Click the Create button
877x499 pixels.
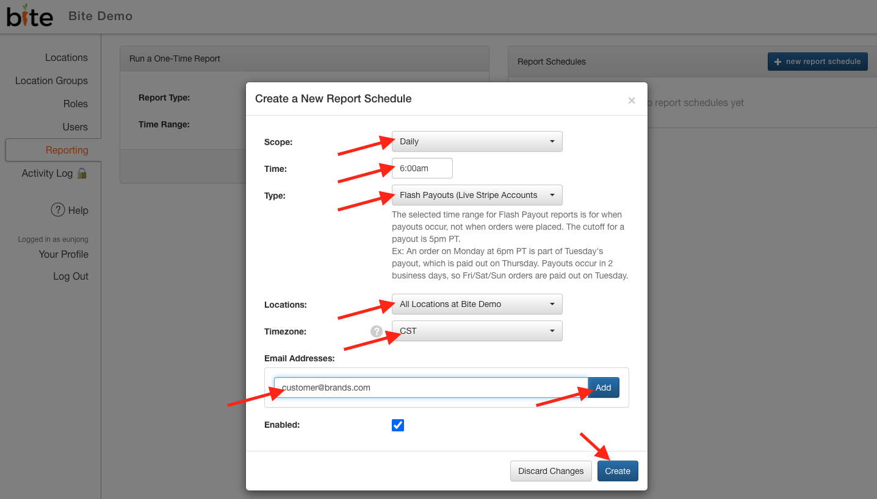click(618, 471)
